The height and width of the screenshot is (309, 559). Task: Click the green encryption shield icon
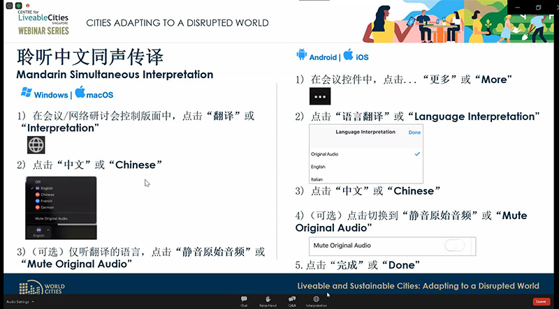coord(19,7)
